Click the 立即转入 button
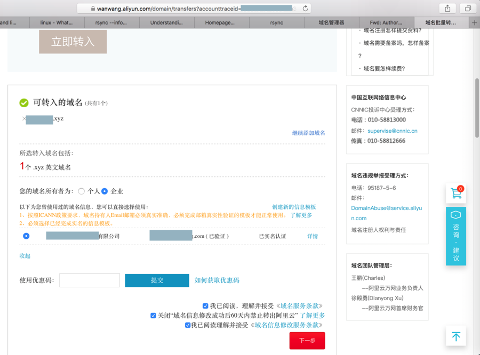 pos(73,42)
